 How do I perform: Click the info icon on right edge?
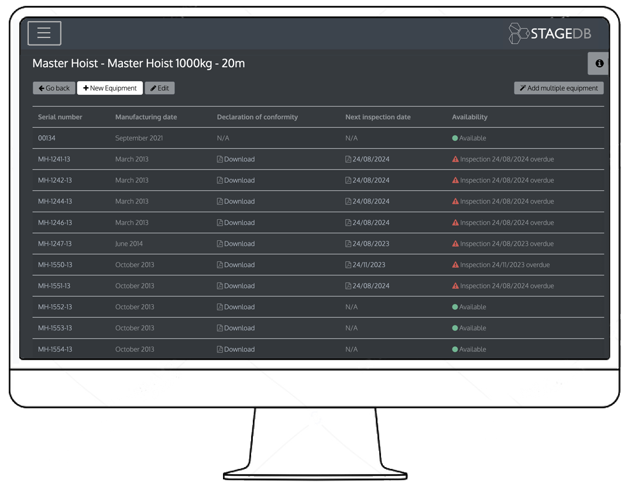[599, 64]
